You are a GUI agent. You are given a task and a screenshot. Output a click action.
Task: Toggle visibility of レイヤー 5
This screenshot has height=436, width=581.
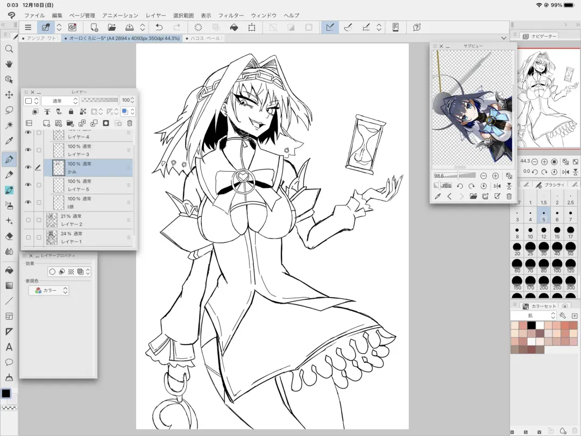click(28, 185)
